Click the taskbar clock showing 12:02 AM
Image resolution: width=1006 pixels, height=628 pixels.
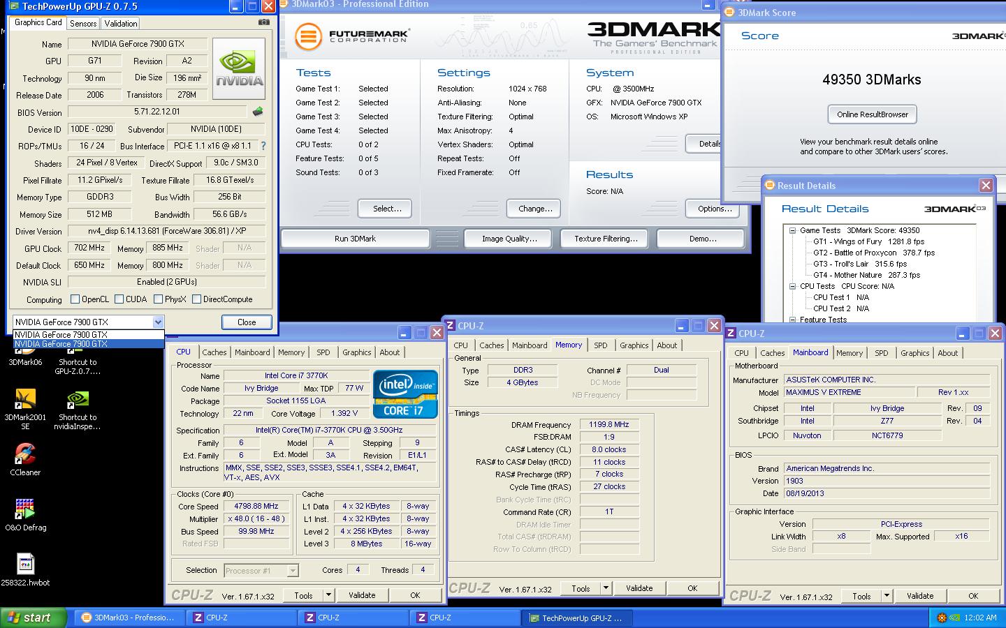980,618
